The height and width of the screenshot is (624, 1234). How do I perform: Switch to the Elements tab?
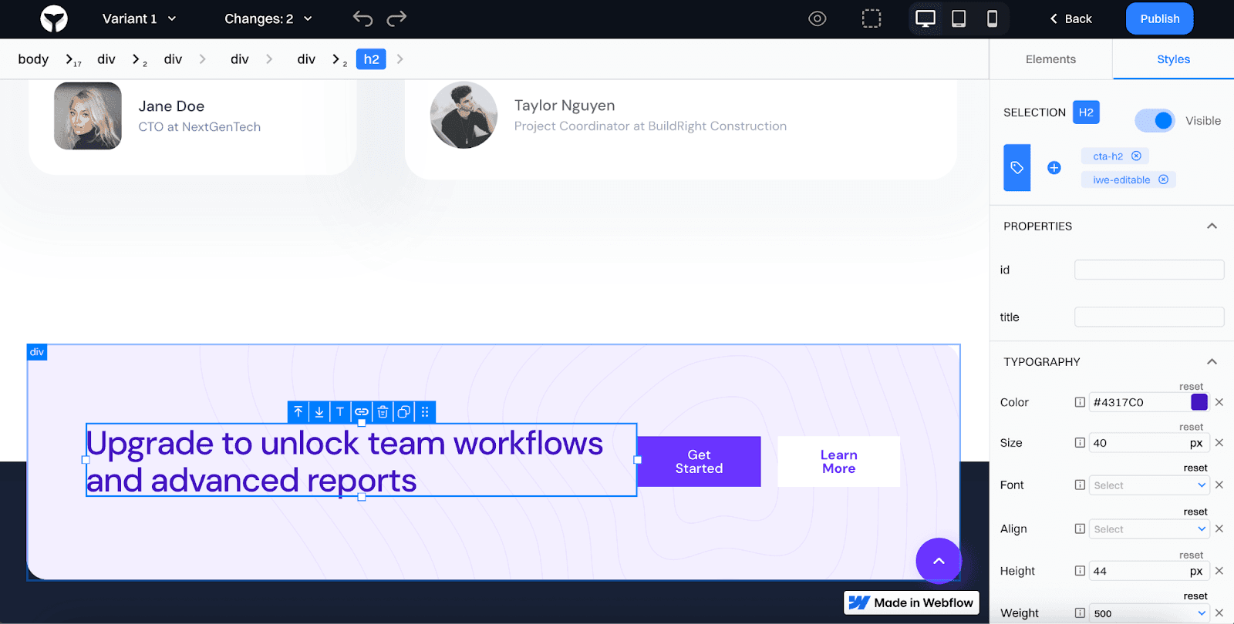point(1050,59)
